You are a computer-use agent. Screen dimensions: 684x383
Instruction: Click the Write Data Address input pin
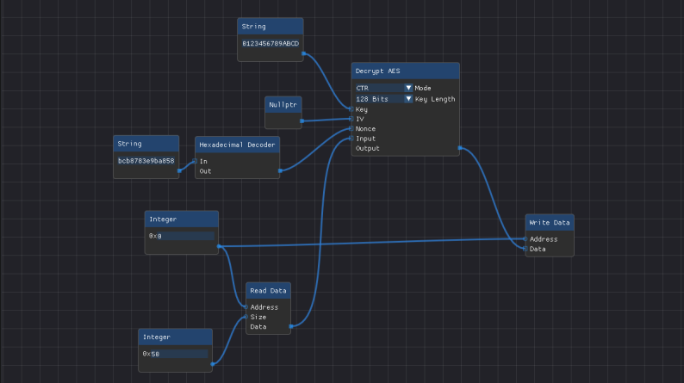(x=525, y=239)
